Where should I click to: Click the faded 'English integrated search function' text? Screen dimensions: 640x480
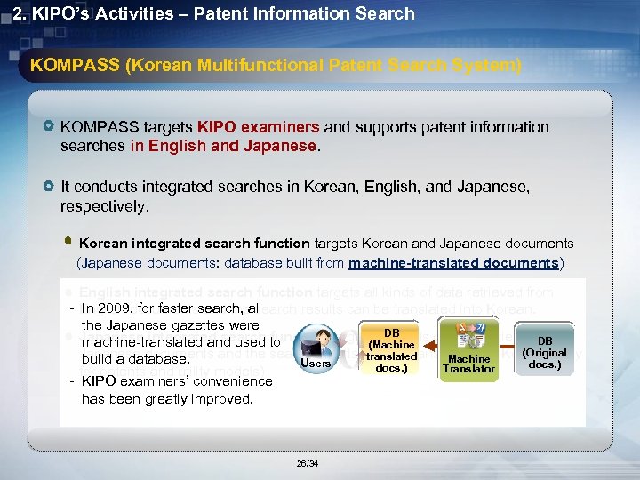tap(196, 292)
